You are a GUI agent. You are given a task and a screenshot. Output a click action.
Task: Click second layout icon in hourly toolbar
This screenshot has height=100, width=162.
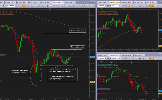coord(132,58)
